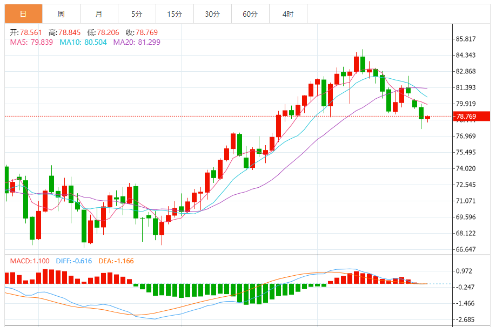Click the red 78.769 current price label
Screen dimensions: 496x327
(x=472, y=116)
